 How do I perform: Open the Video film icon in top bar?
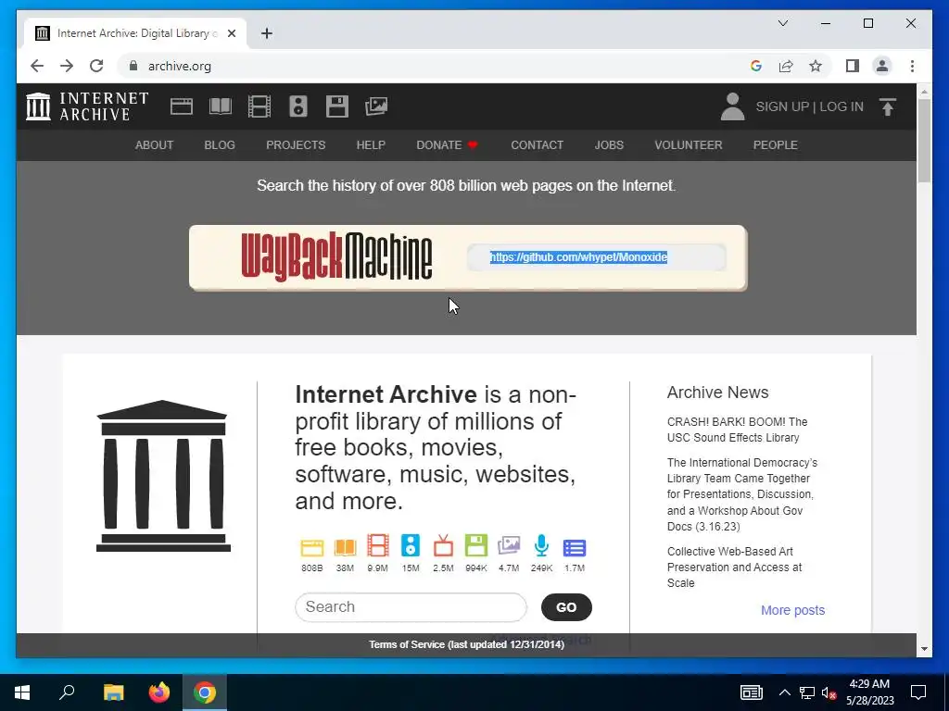(x=259, y=106)
